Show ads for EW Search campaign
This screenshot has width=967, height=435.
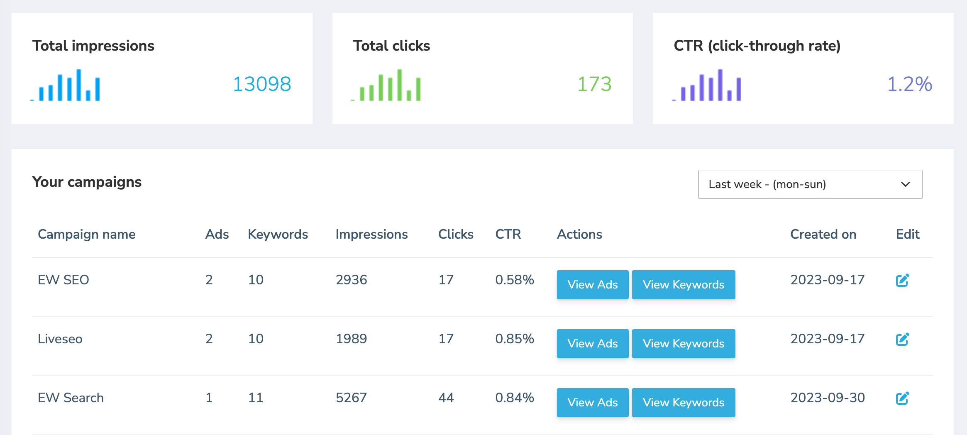click(592, 403)
